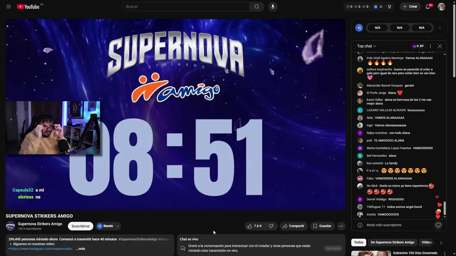
Task: Click chat author karen fallas
Action: click(374, 100)
